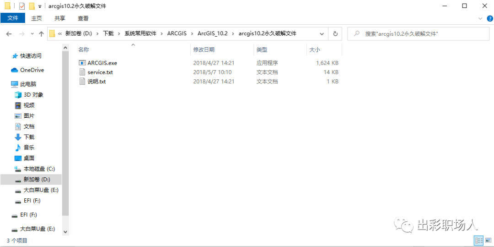Select bottom 大白菜U盘 (E:) drive entry
Viewport: 494px width, 247px height.
point(38,229)
